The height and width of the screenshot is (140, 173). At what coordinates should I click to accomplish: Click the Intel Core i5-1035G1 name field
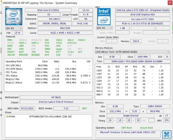tap(48, 10)
